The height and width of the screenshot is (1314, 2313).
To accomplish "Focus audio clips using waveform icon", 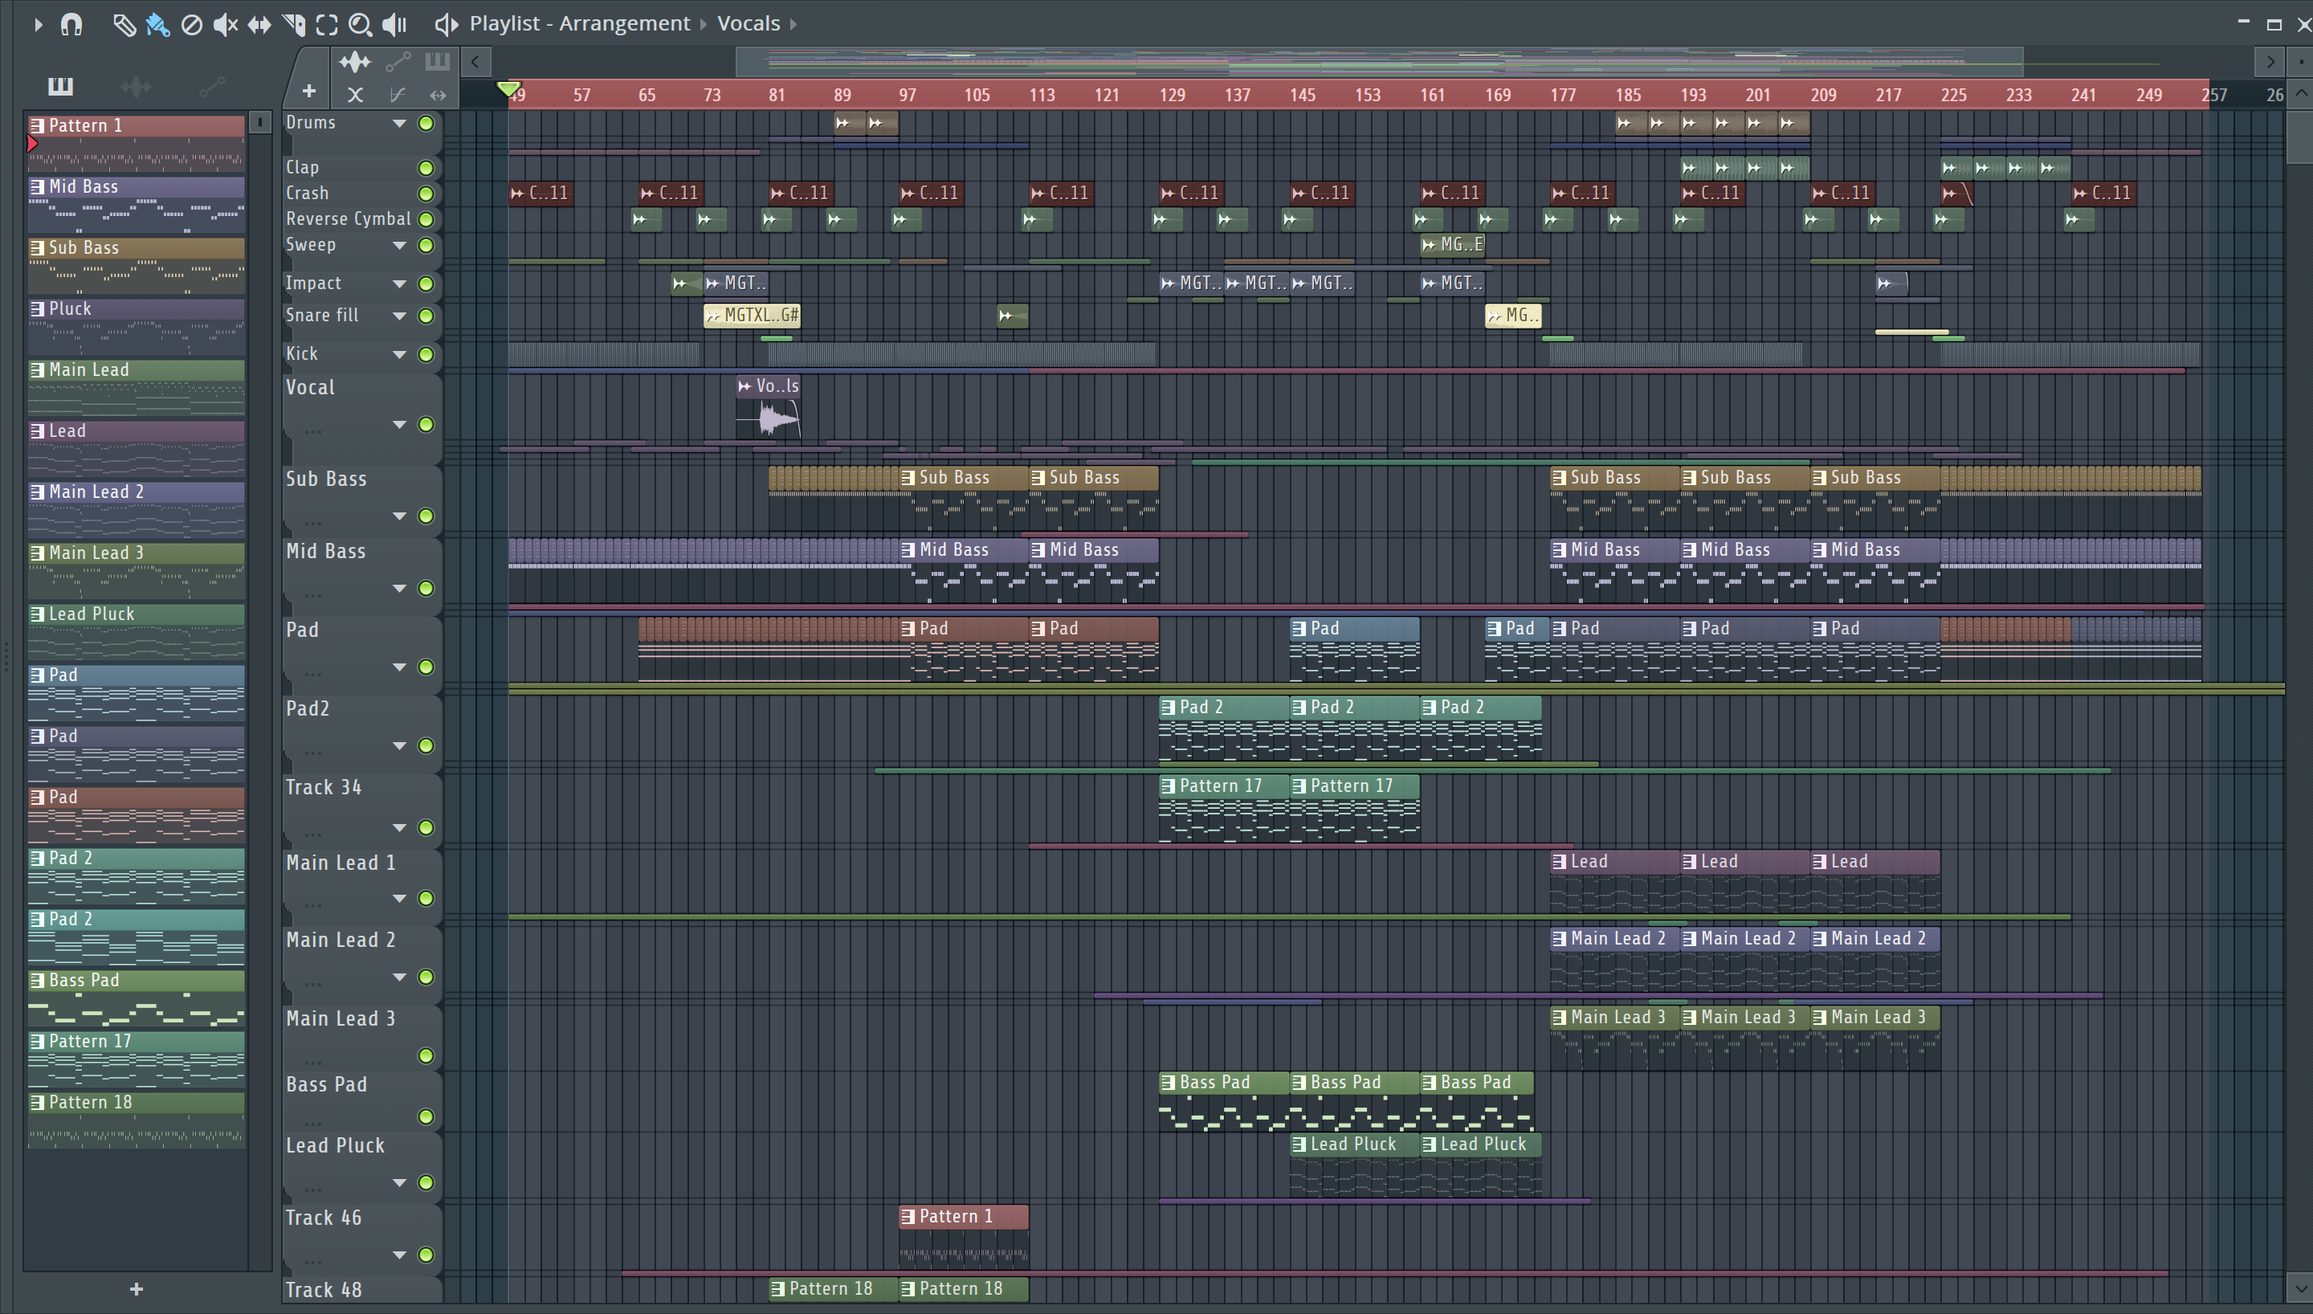I will point(354,63).
